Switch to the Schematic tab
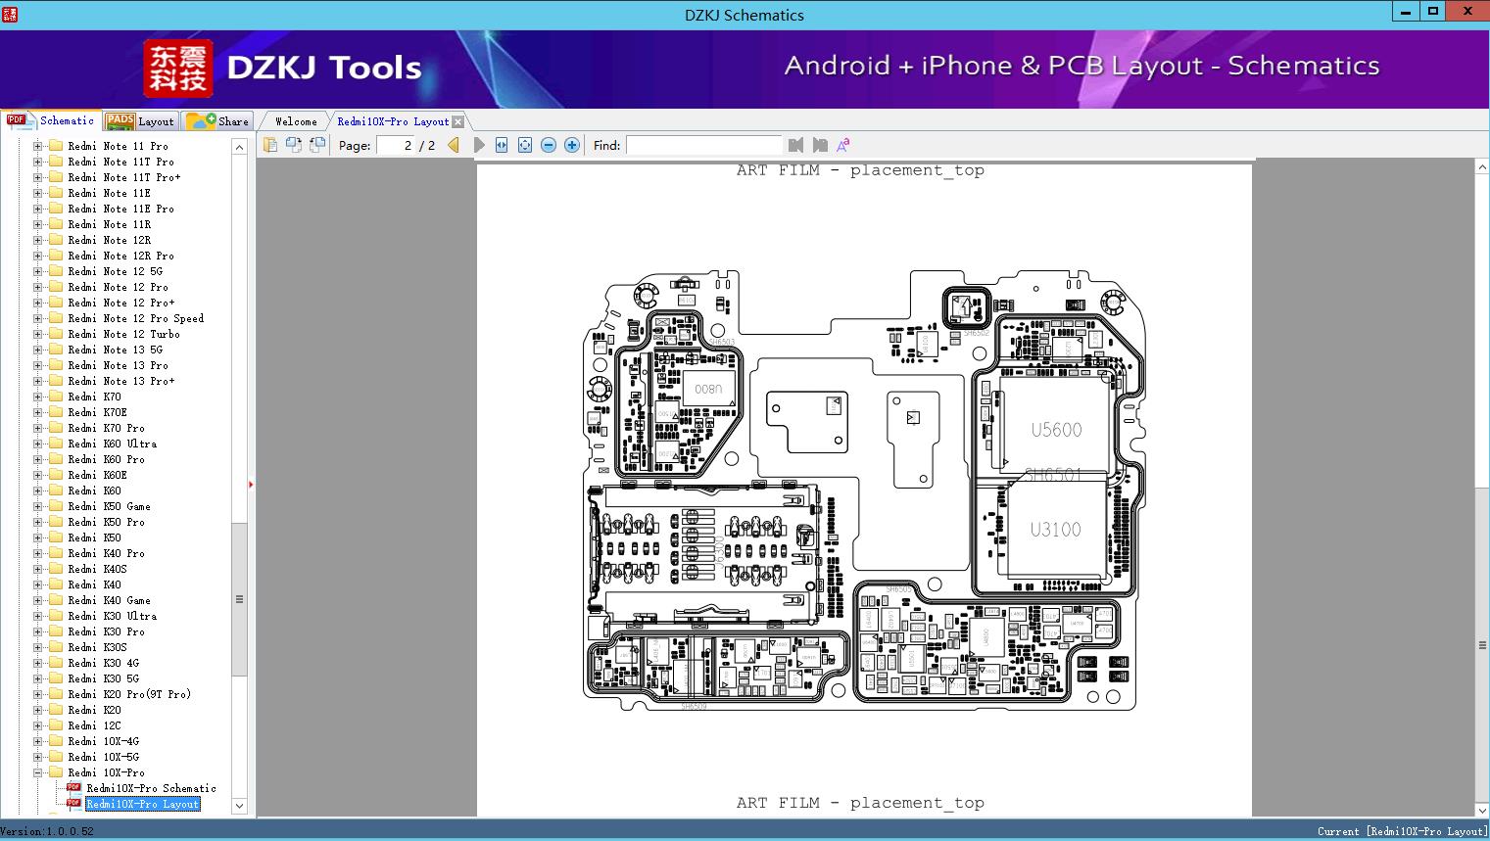 tap(51, 120)
